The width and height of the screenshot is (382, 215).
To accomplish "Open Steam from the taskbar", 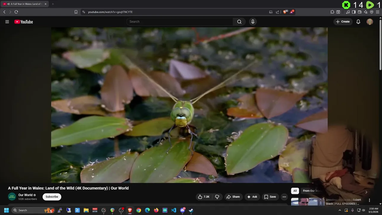I will coord(191,210).
